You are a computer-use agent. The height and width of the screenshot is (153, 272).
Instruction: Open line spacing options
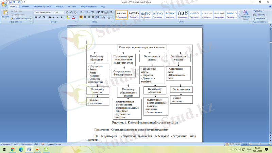pyautogui.click(x=98, y=17)
